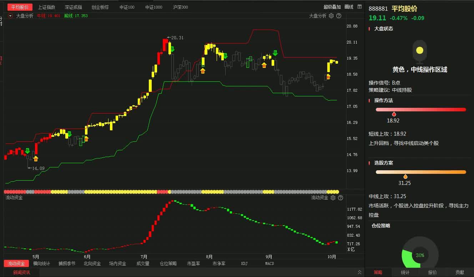Open the 创业板综 tab
Image resolution: width=474 pixels, height=277 pixels.
100,7
